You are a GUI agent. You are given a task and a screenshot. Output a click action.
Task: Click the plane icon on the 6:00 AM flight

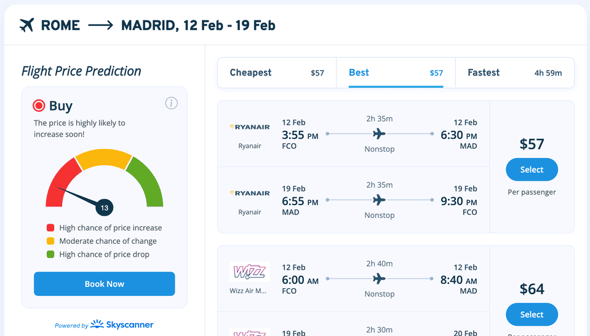click(379, 279)
